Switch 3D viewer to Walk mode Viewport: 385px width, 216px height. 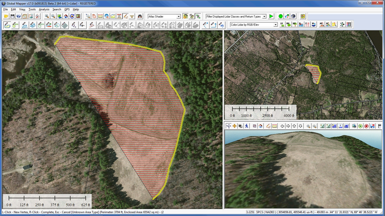(x=247, y=126)
